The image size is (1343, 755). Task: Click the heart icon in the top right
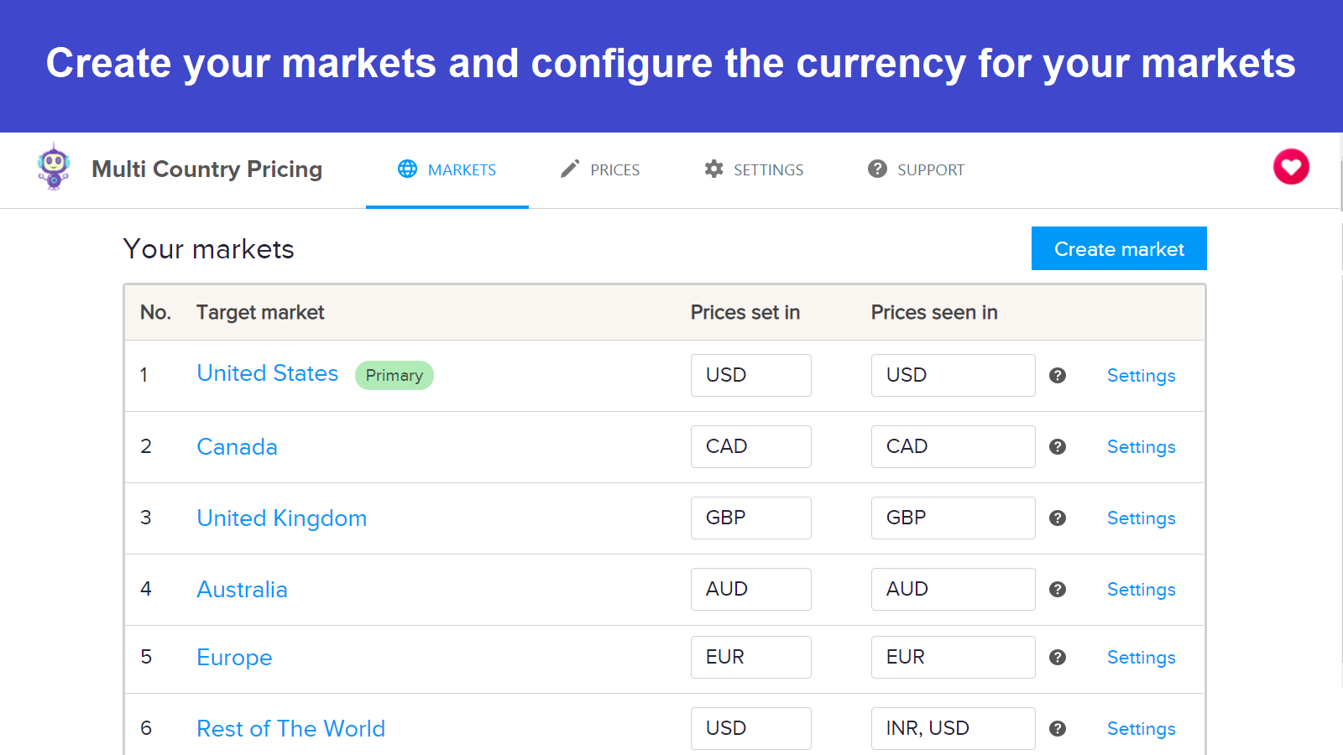(x=1290, y=167)
